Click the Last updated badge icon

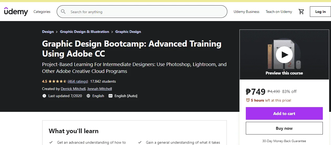point(44,96)
